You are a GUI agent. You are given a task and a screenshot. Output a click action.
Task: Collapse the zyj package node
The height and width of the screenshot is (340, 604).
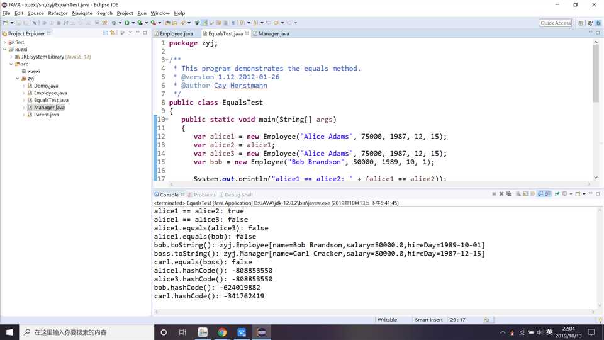(18, 78)
